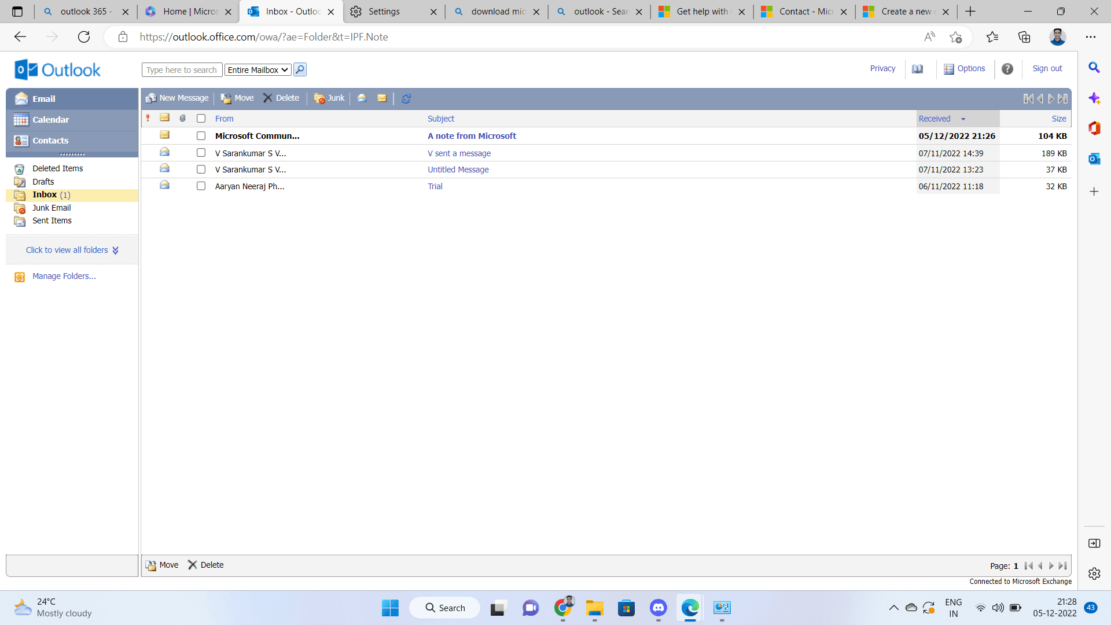Sort by importance exclamation column header

coord(148,118)
